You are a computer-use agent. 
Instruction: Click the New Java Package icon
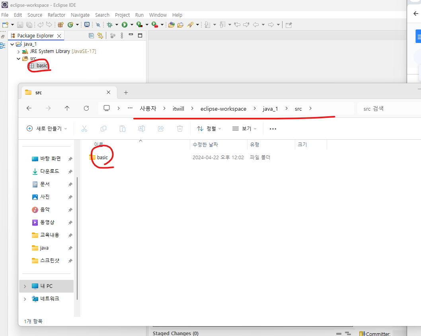[x=60, y=25]
